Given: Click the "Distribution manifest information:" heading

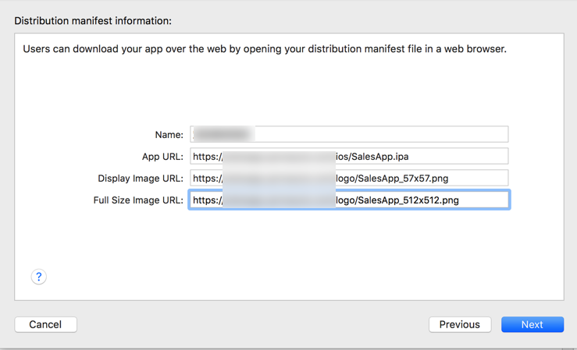Looking at the screenshot, I should (93, 21).
